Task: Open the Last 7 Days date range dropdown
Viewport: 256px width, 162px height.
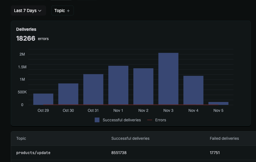Action: [28, 10]
